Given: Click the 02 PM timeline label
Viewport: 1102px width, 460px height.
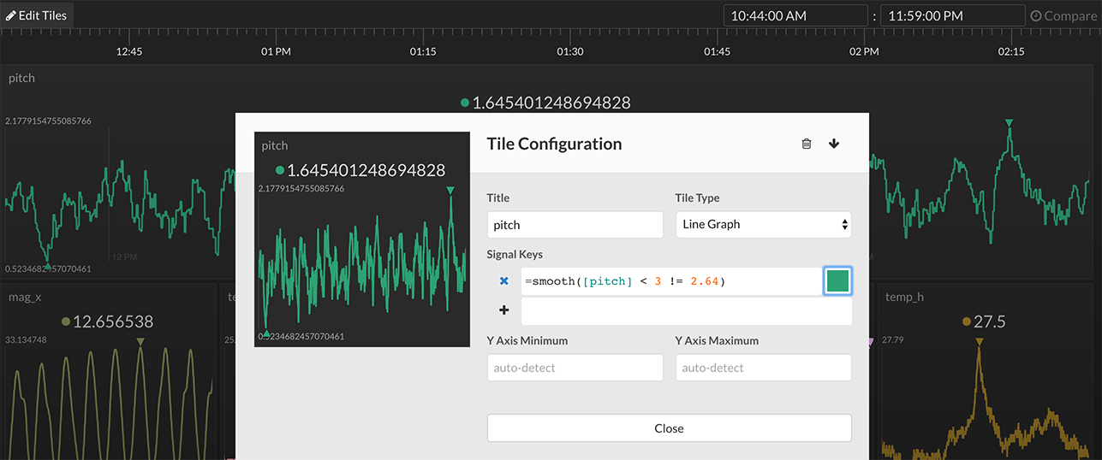Looking at the screenshot, I should tap(864, 51).
